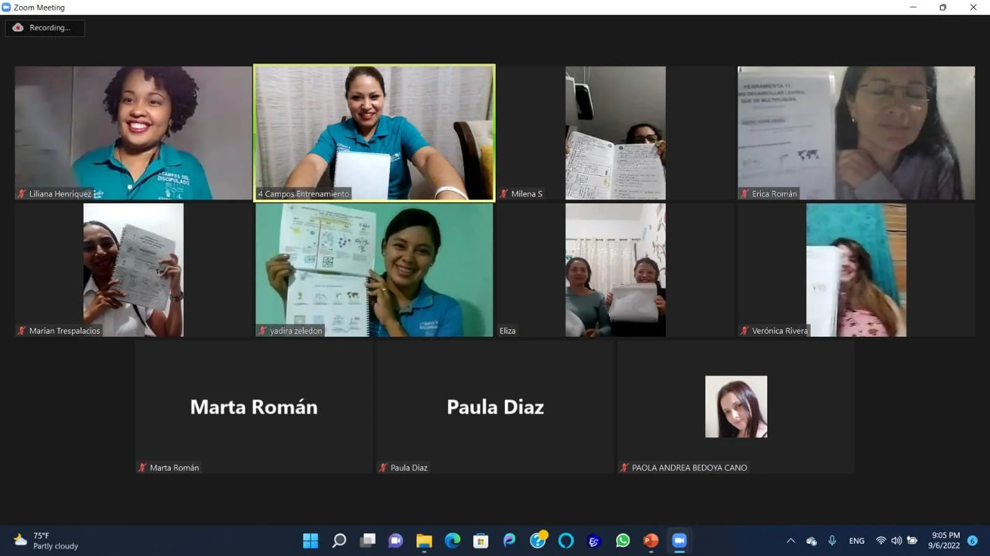Open the volume speaker control
This screenshot has height=556, width=990.
[x=896, y=541]
